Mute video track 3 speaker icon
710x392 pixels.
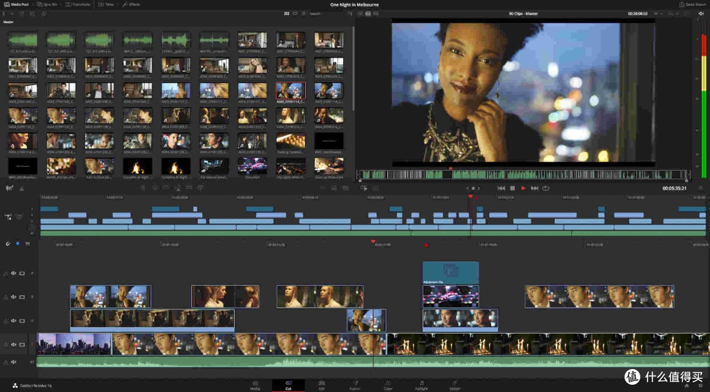click(14, 297)
